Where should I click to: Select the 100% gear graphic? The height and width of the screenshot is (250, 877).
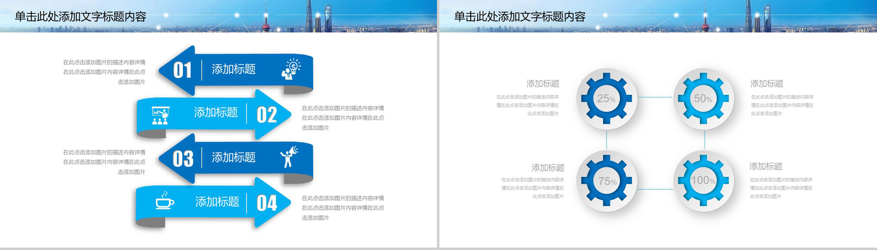(x=703, y=180)
